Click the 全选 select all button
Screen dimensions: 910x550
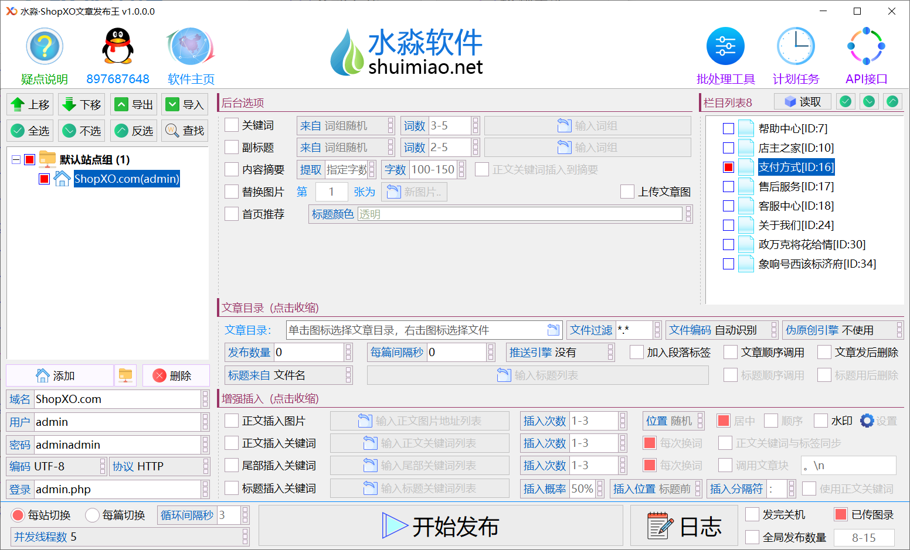[30, 131]
